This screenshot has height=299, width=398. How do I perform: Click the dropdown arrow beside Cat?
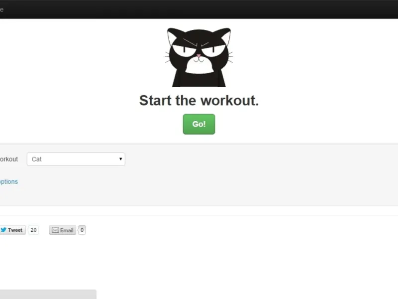tap(120, 159)
